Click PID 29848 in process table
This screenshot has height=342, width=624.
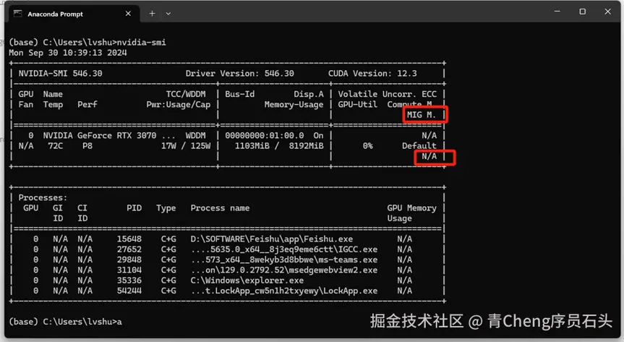point(129,260)
